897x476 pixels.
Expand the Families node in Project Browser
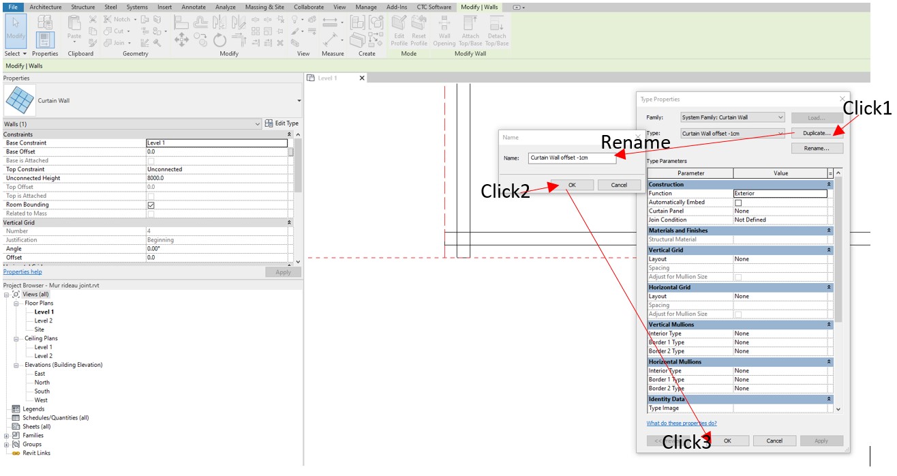7,436
